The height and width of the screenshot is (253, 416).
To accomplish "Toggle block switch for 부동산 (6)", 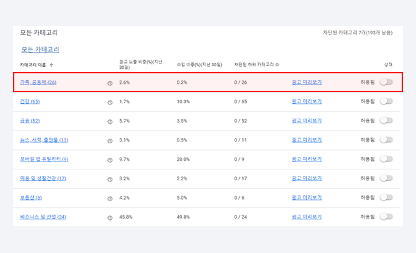I will (x=386, y=197).
